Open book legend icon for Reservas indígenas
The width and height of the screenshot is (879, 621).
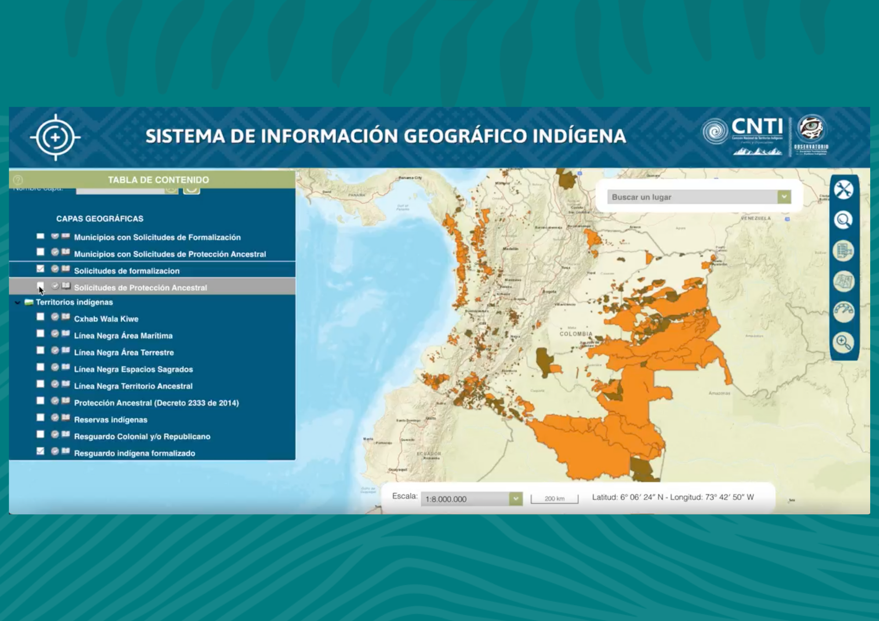pyautogui.click(x=66, y=418)
